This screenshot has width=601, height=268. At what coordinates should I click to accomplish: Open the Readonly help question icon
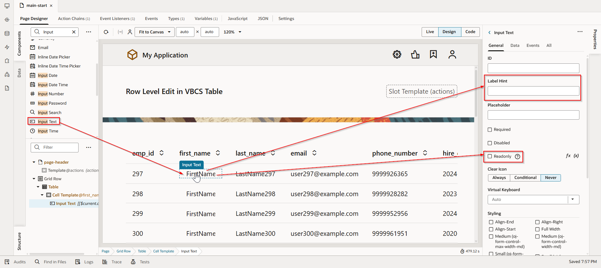[517, 156]
